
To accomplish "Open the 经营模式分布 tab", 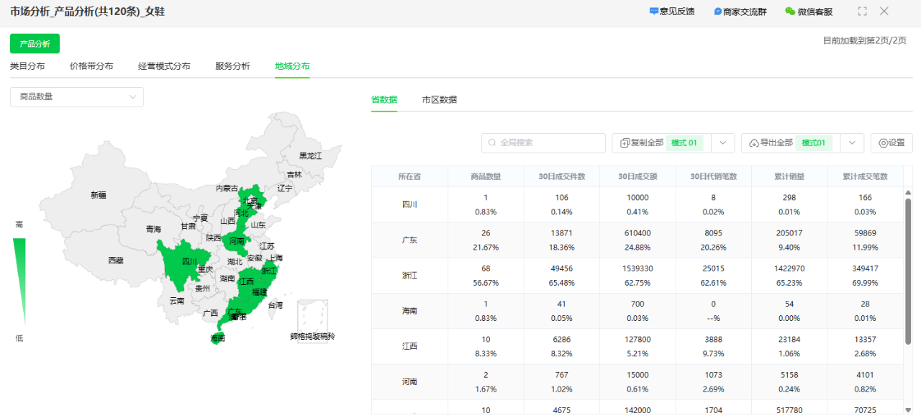I will (x=164, y=66).
